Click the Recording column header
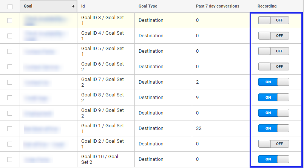Image resolution: width=304 pixels, height=168 pixels. (267, 6)
